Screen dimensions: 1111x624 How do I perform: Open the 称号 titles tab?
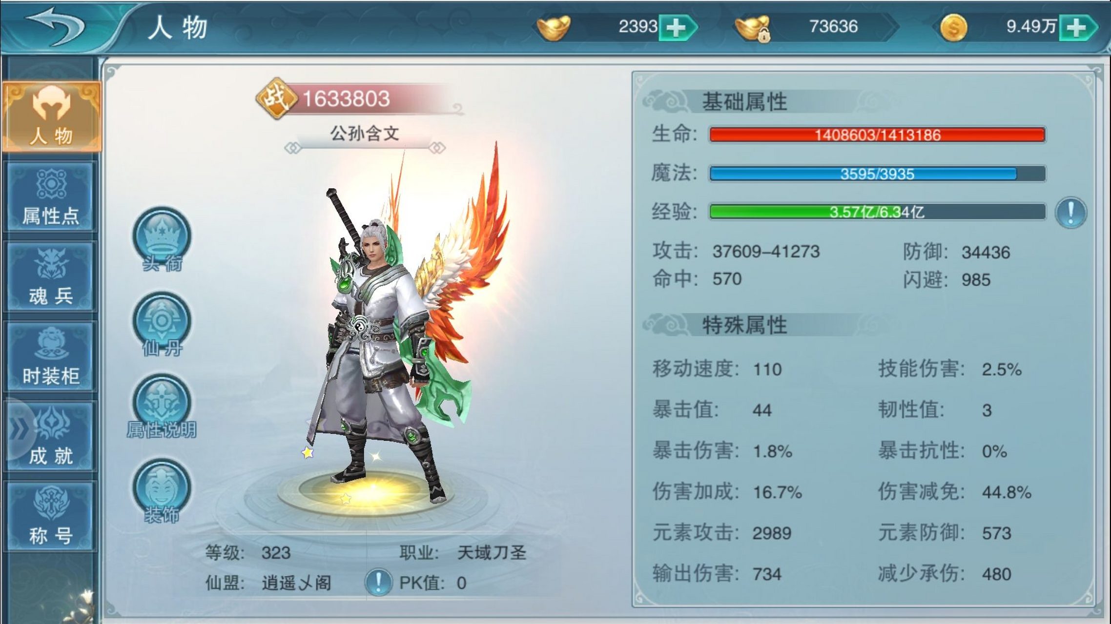click(x=50, y=517)
